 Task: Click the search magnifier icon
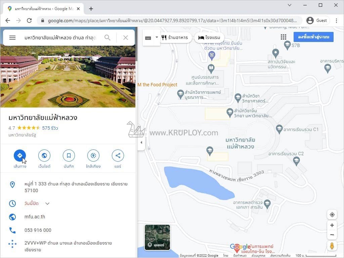pyautogui.click(x=107, y=38)
